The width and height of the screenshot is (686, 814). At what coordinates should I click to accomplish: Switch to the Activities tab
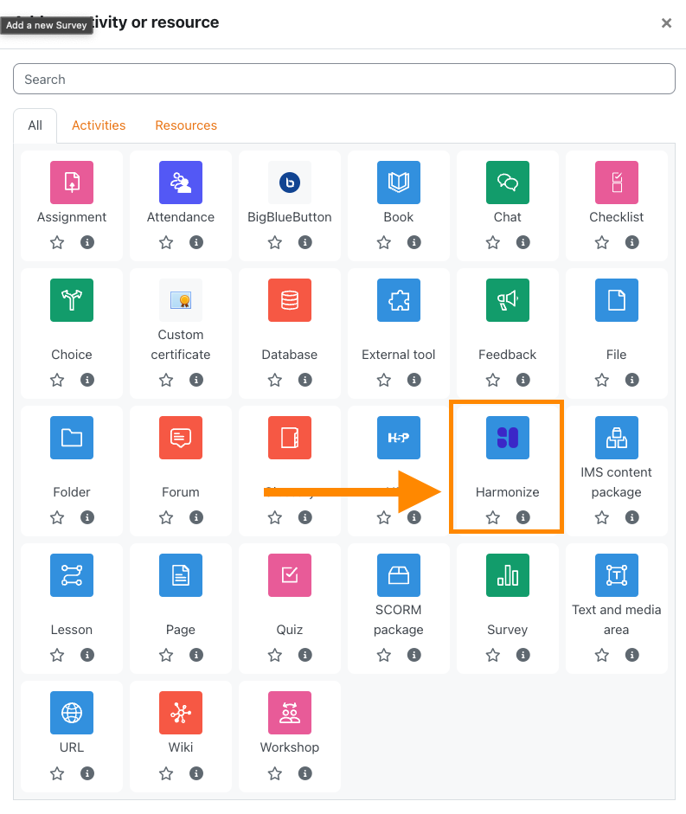click(99, 125)
